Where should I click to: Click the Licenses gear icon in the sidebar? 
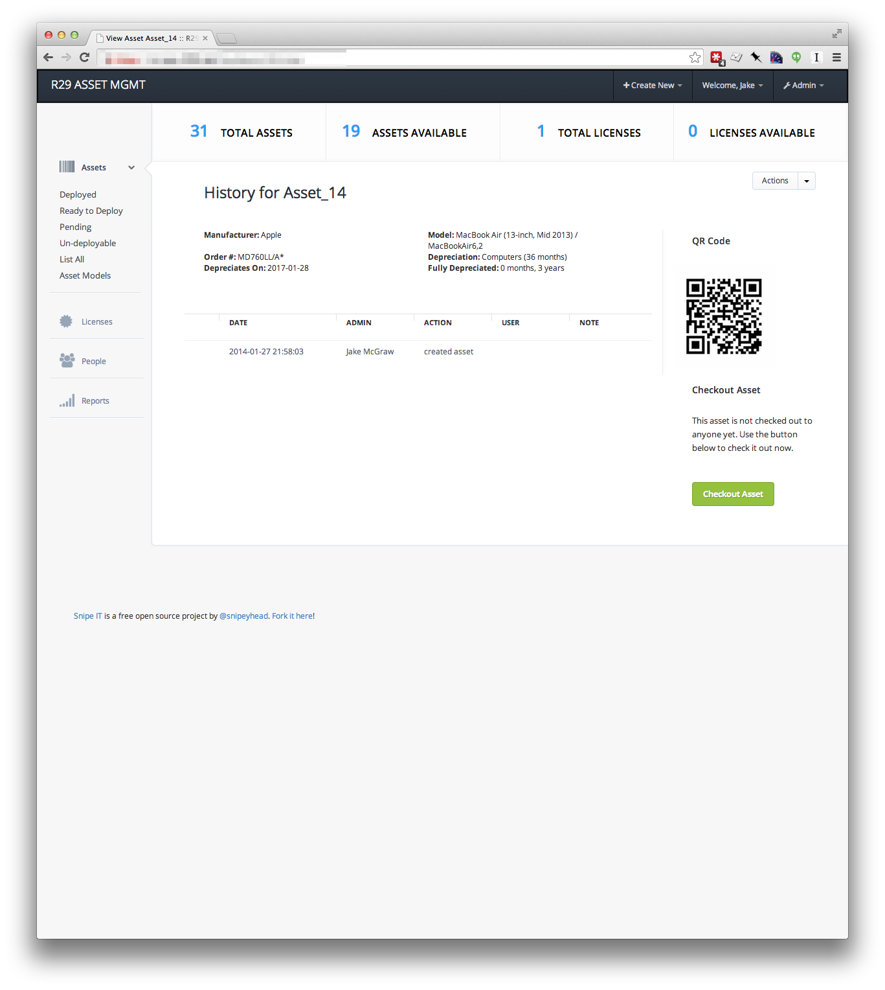coord(66,321)
